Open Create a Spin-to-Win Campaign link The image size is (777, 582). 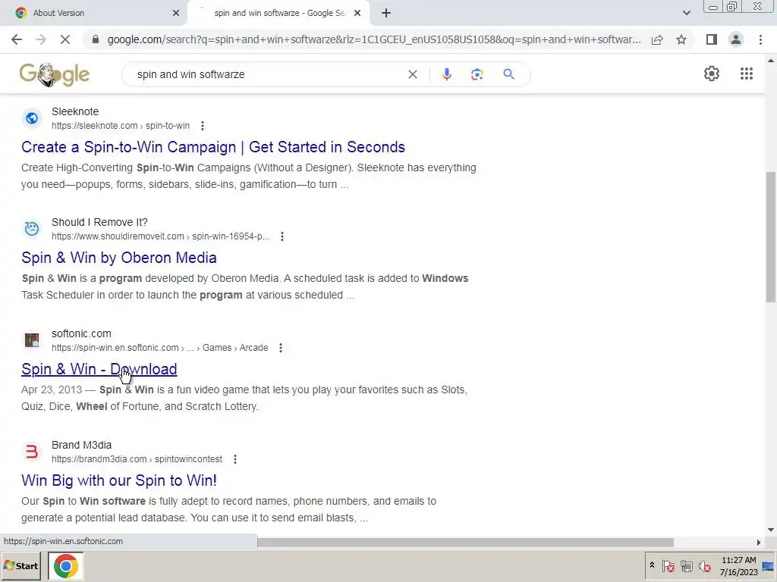(213, 147)
